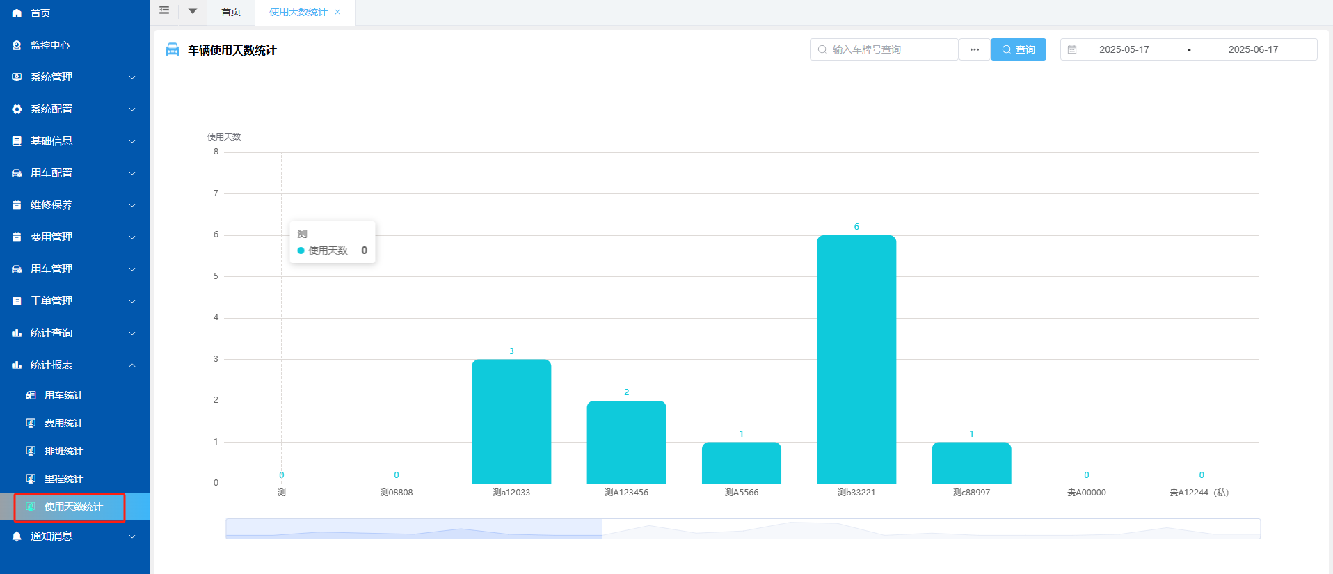The height and width of the screenshot is (574, 1333).
Task: Select the end date 2025-06-17 field
Action: click(x=1252, y=49)
